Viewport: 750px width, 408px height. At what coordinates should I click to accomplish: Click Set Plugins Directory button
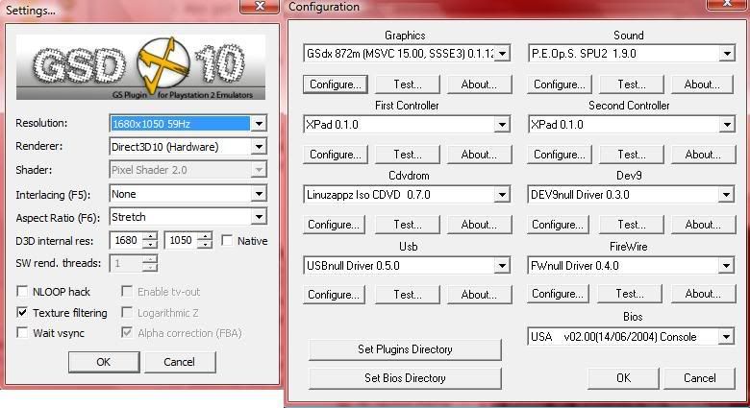405,349
